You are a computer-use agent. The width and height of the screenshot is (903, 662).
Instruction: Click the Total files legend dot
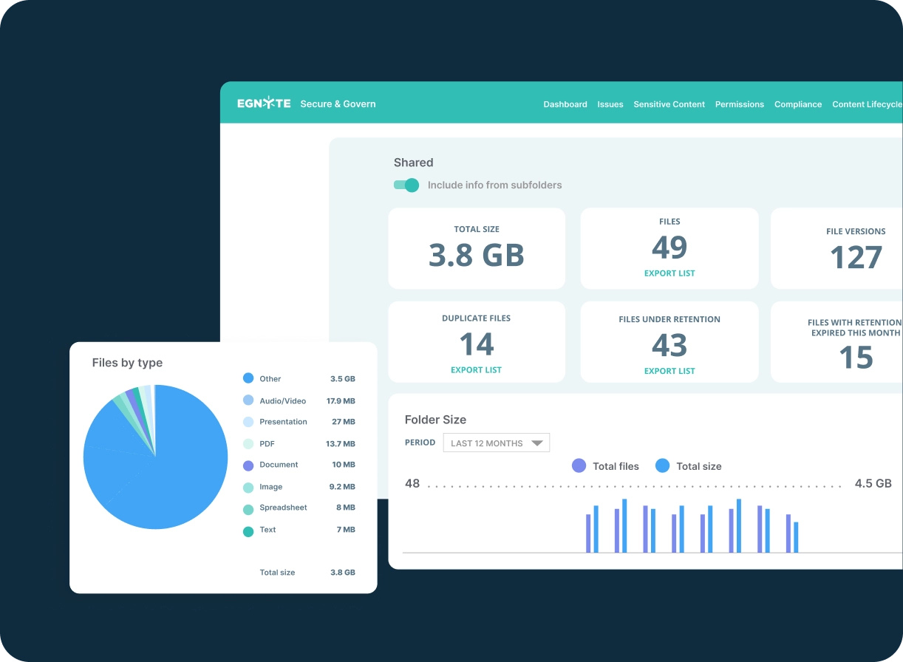coord(579,466)
